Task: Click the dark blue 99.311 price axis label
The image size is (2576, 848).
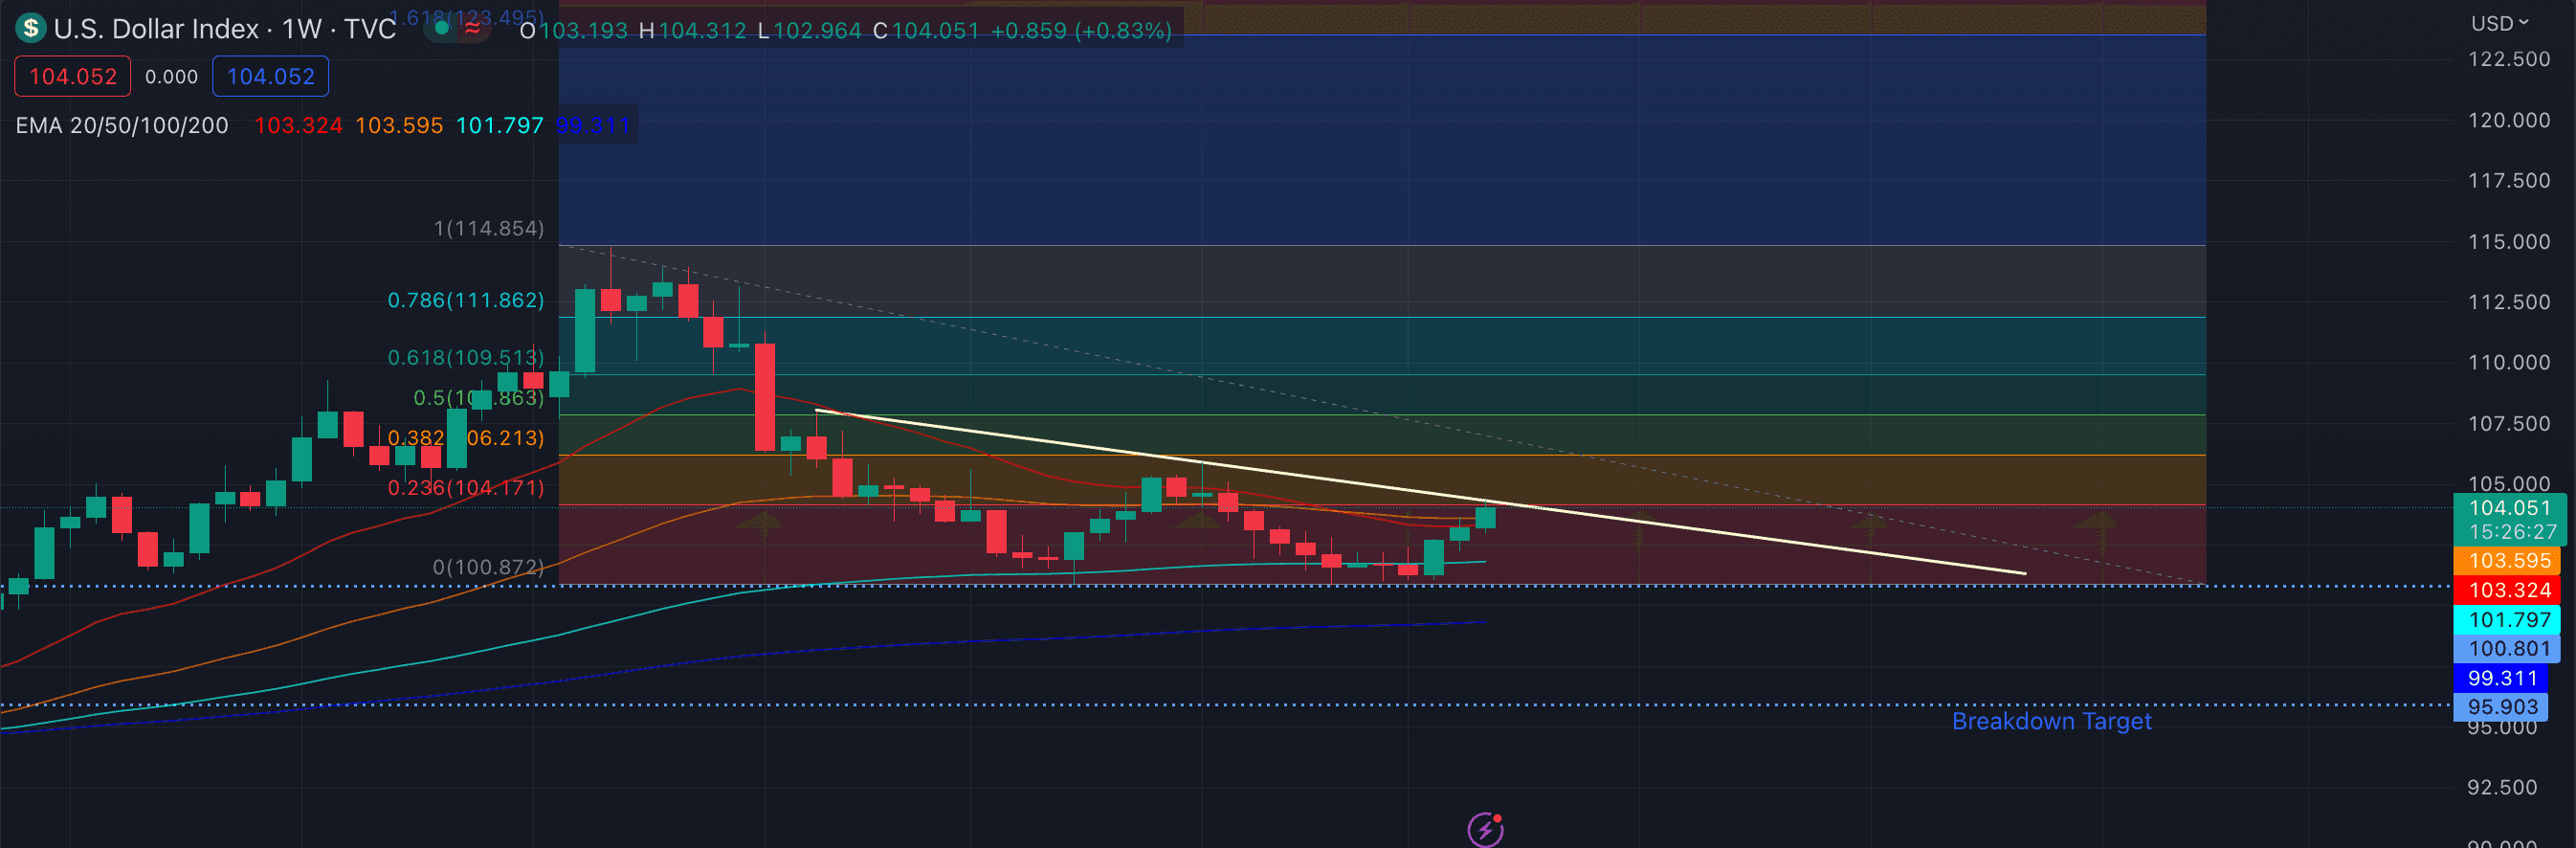Action: coord(2500,678)
